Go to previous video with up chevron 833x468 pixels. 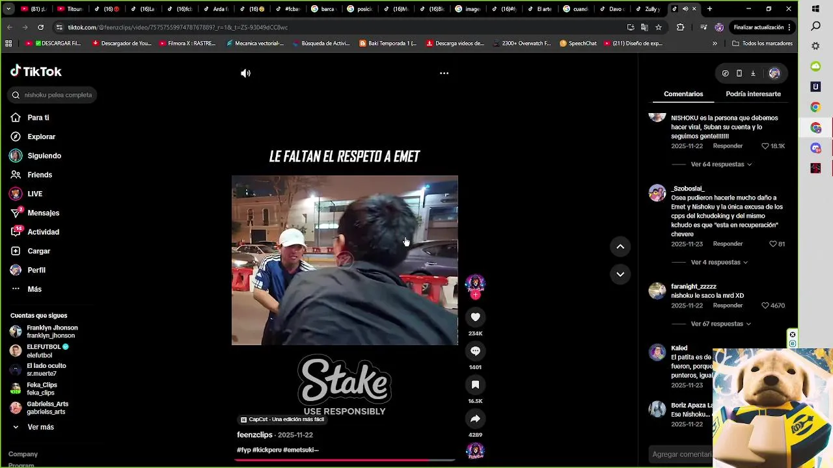(x=620, y=246)
